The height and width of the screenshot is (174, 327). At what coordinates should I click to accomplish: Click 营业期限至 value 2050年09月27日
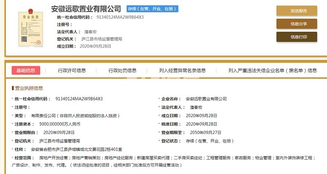click(x=206, y=132)
